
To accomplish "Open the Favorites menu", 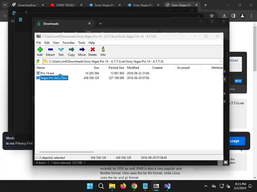I will pos(69,42).
